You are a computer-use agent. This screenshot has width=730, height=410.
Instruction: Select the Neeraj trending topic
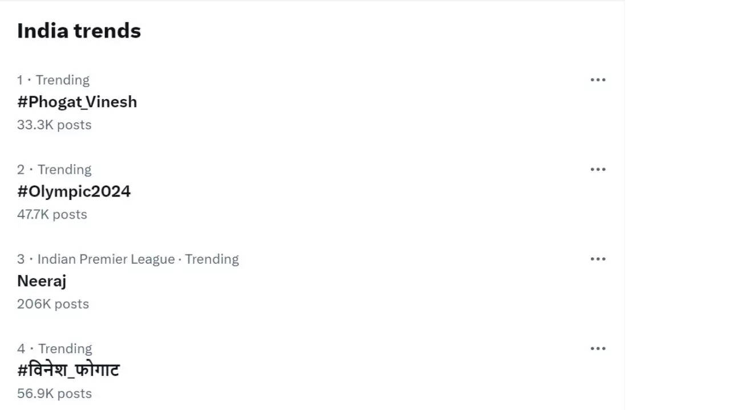click(42, 281)
